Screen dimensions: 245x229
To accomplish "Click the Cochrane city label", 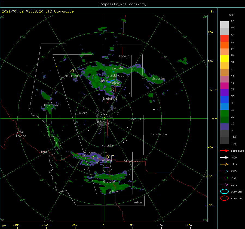I will point(89,152).
